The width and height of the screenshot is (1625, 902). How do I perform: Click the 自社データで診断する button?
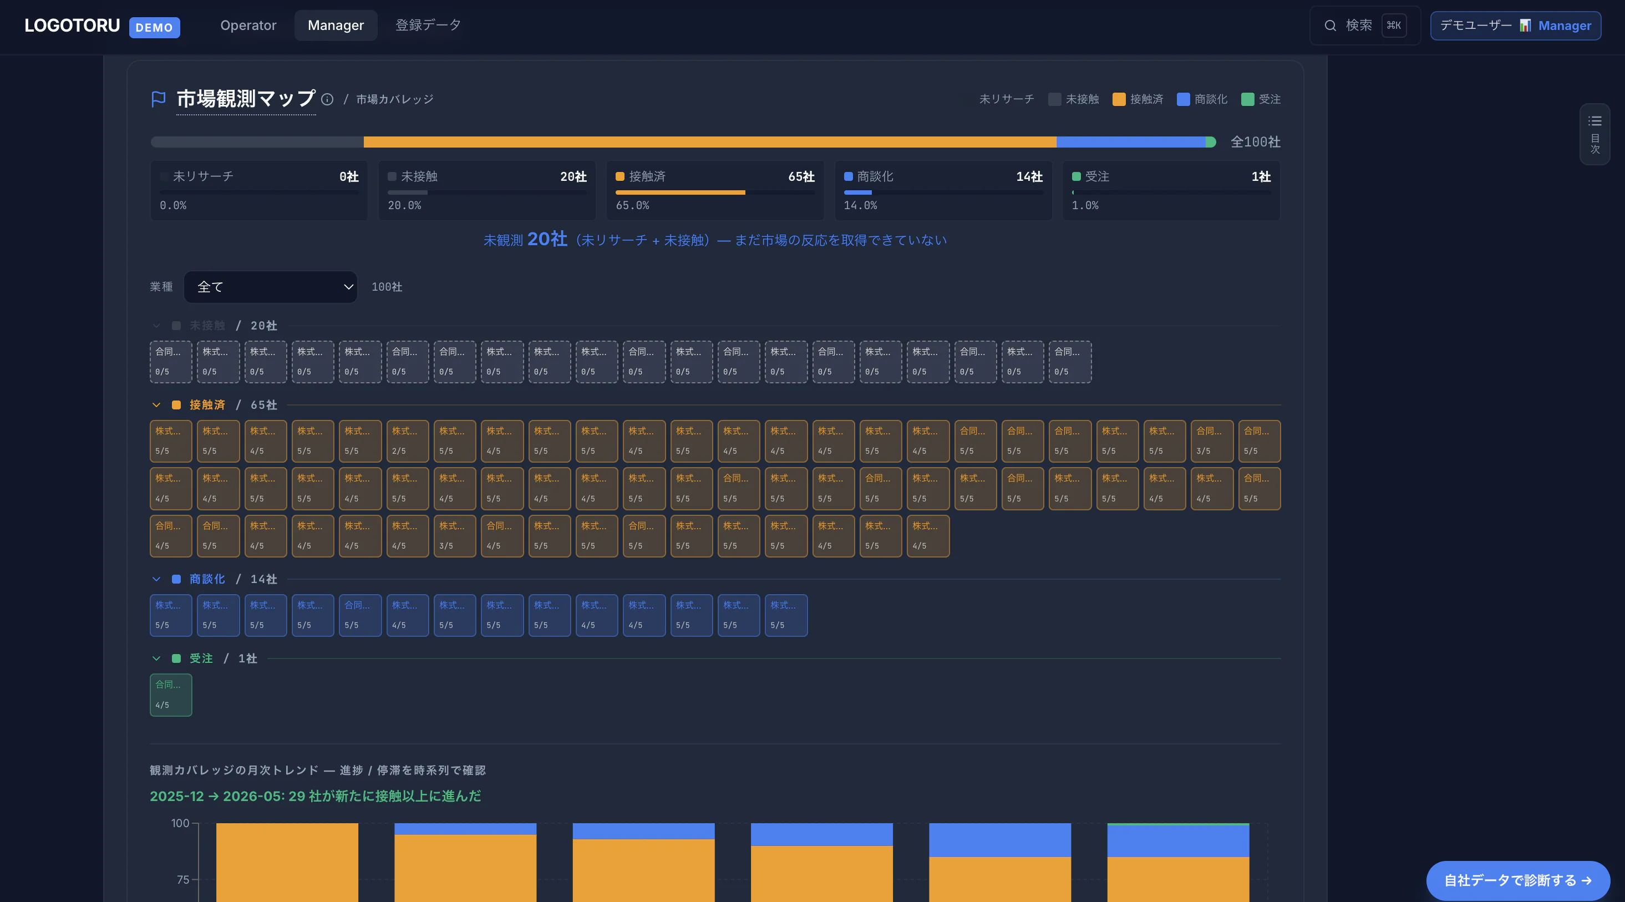pyautogui.click(x=1518, y=880)
